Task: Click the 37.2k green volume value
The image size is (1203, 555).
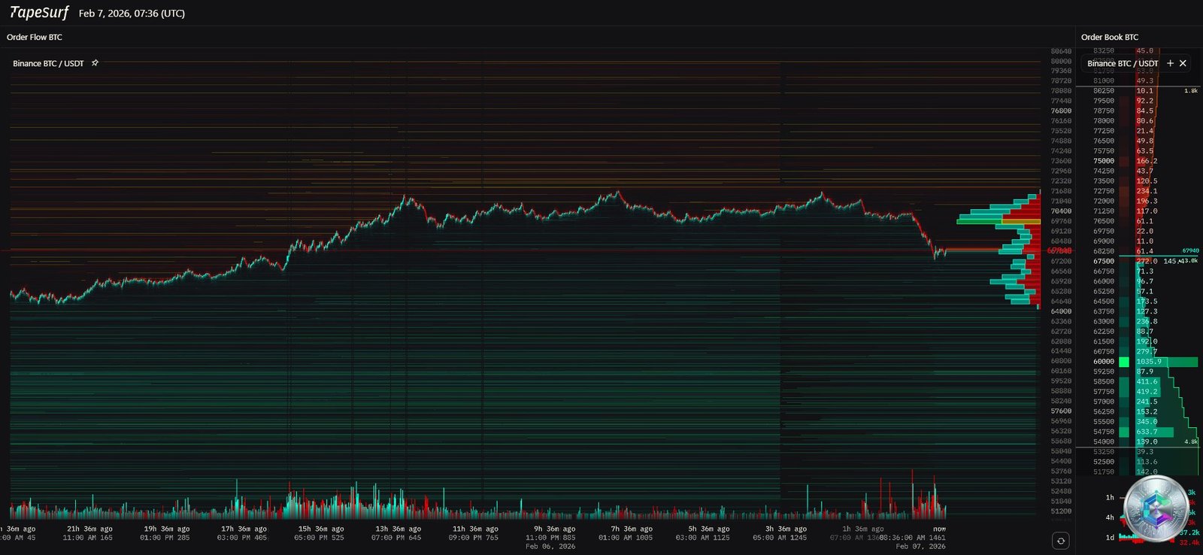Action: click(1190, 532)
